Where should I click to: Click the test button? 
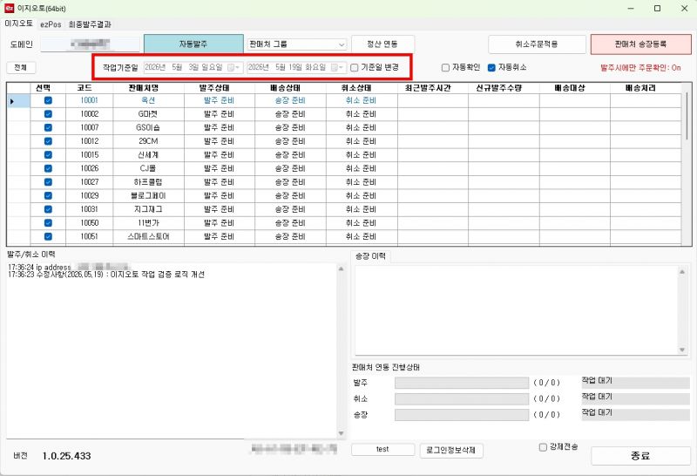(382, 449)
